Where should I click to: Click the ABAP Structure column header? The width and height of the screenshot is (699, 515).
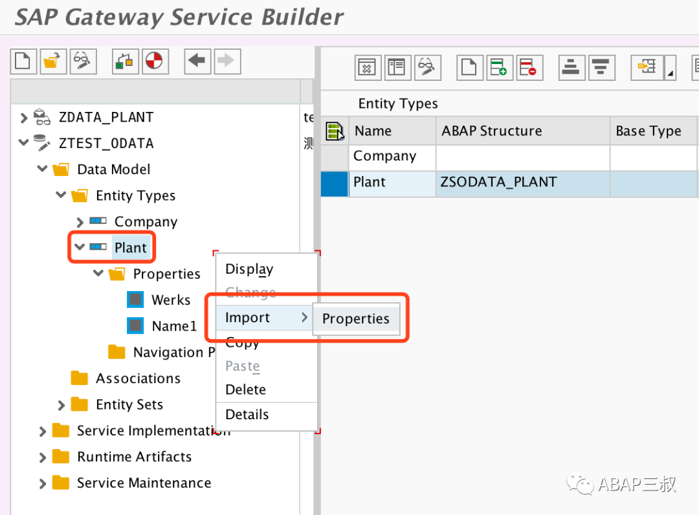click(x=523, y=131)
